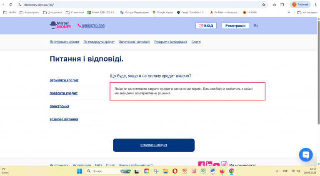Select the погасити кредит FAQ category
This screenshot has width=320, height=176.
[x=64, y=93]
